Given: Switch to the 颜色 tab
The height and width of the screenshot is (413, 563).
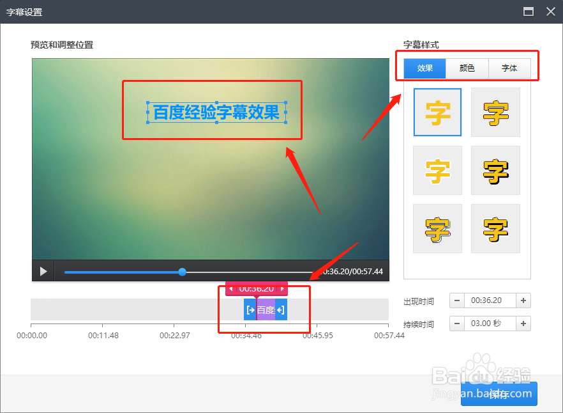Looking at the screenshot, I should (x=467, y=68).
